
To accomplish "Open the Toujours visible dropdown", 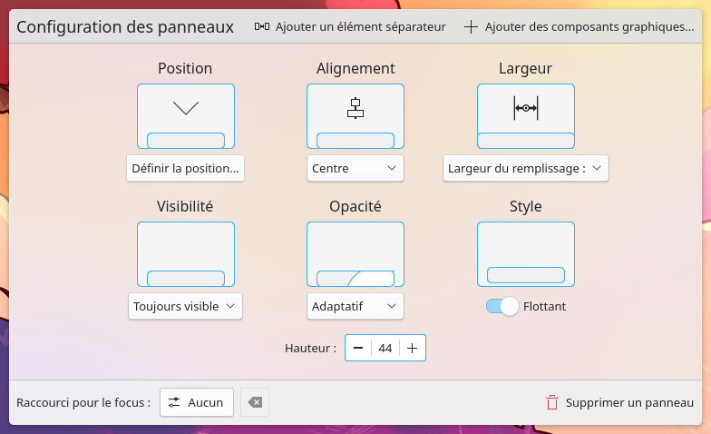I will click(x=185, y=306).
